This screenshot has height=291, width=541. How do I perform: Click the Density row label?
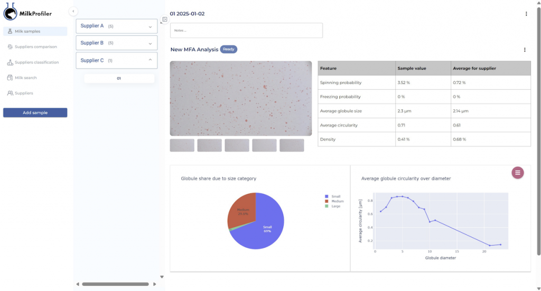[x=328, y=139]
